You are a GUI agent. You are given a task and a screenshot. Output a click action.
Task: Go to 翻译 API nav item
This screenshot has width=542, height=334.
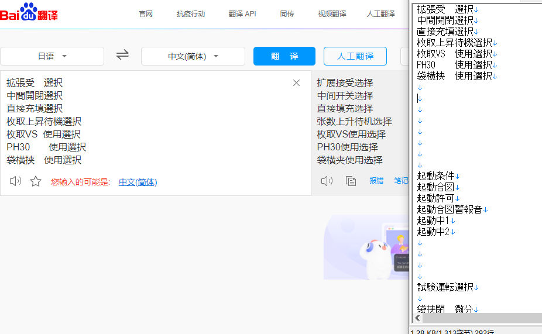tap(242, 14)
